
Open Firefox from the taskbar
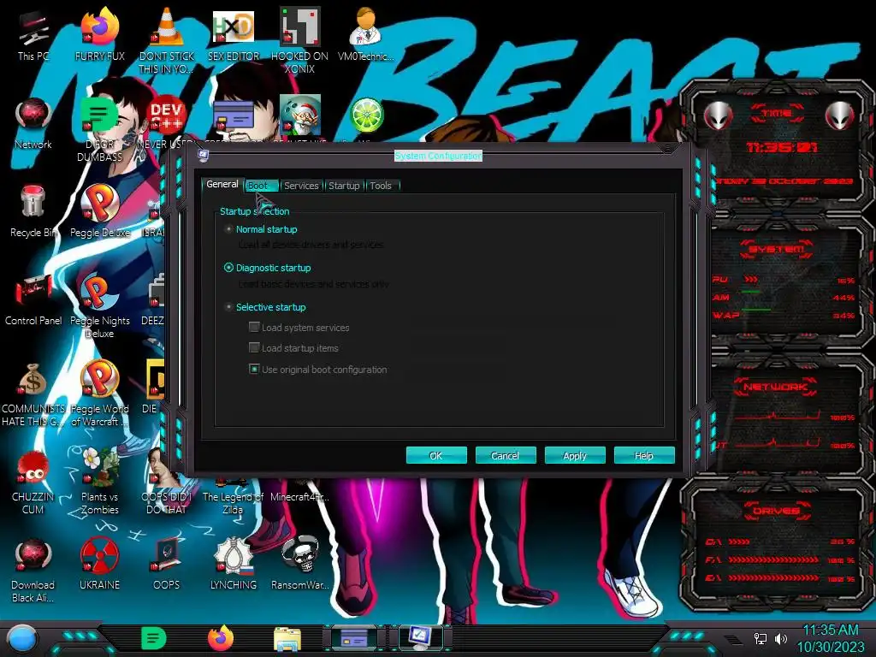pos(221,638)
